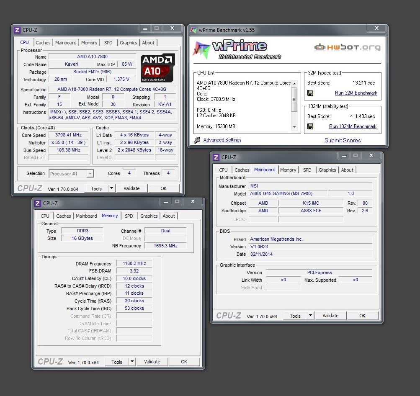Screen dimensions: 420x396
Task: Click Tools button in the Memory window
Action: coord(117,362)
